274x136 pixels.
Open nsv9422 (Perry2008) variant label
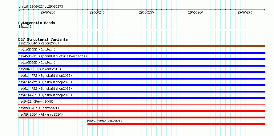click(x=36, y=101)
